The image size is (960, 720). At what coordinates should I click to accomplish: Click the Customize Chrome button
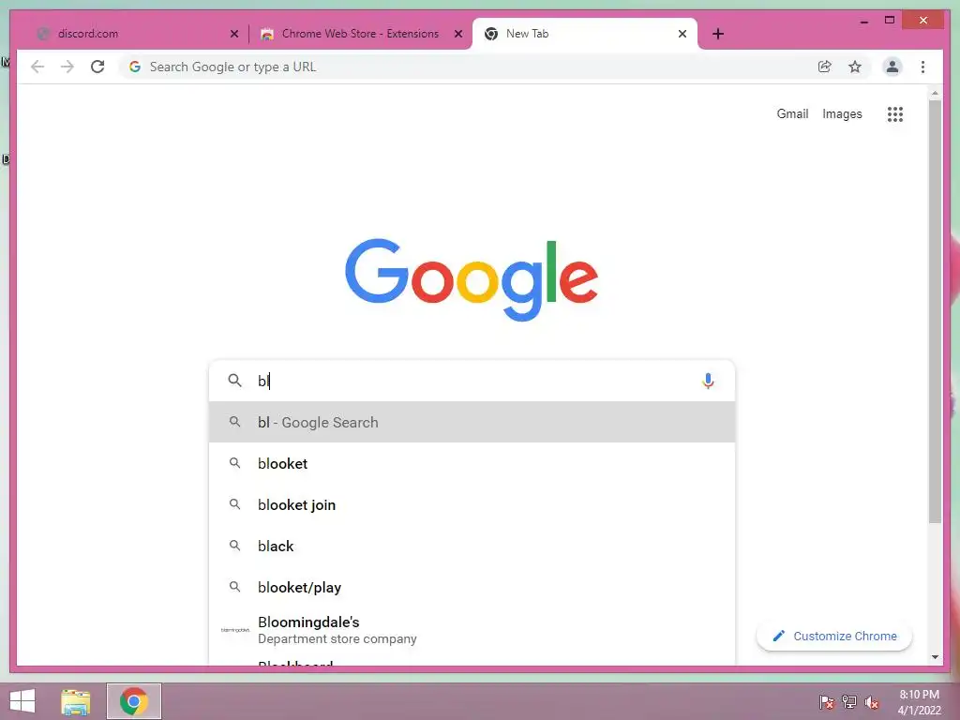tap(834, 637)
